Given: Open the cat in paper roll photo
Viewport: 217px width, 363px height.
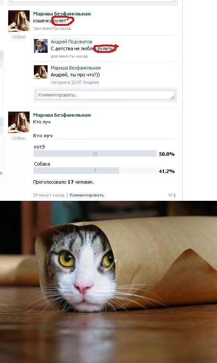Looking at the screenshot, I should coord(108,282).
